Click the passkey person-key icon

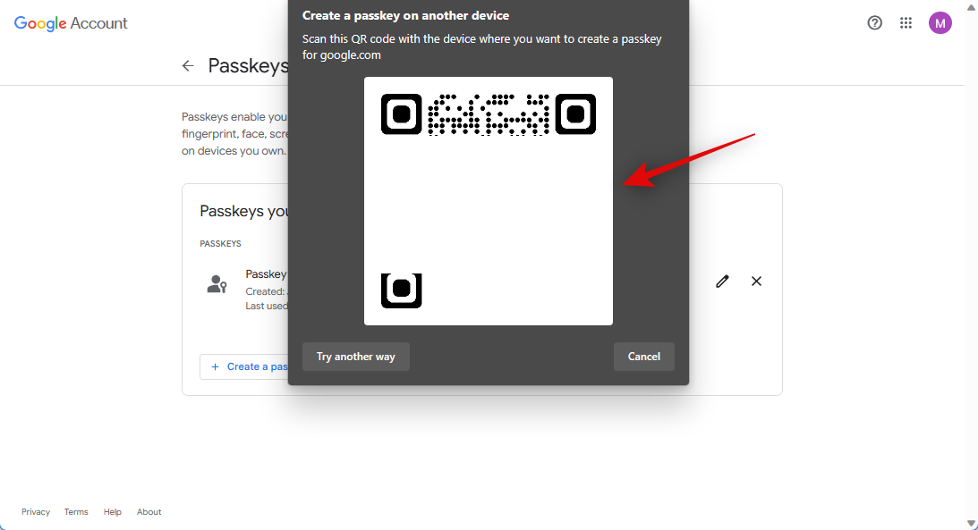[217, 284]
